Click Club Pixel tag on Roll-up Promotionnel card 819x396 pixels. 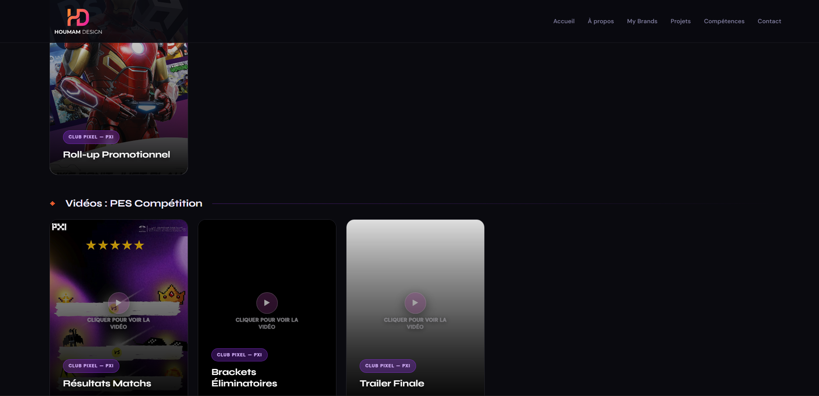pyautogui.click(x=91, y=137)
